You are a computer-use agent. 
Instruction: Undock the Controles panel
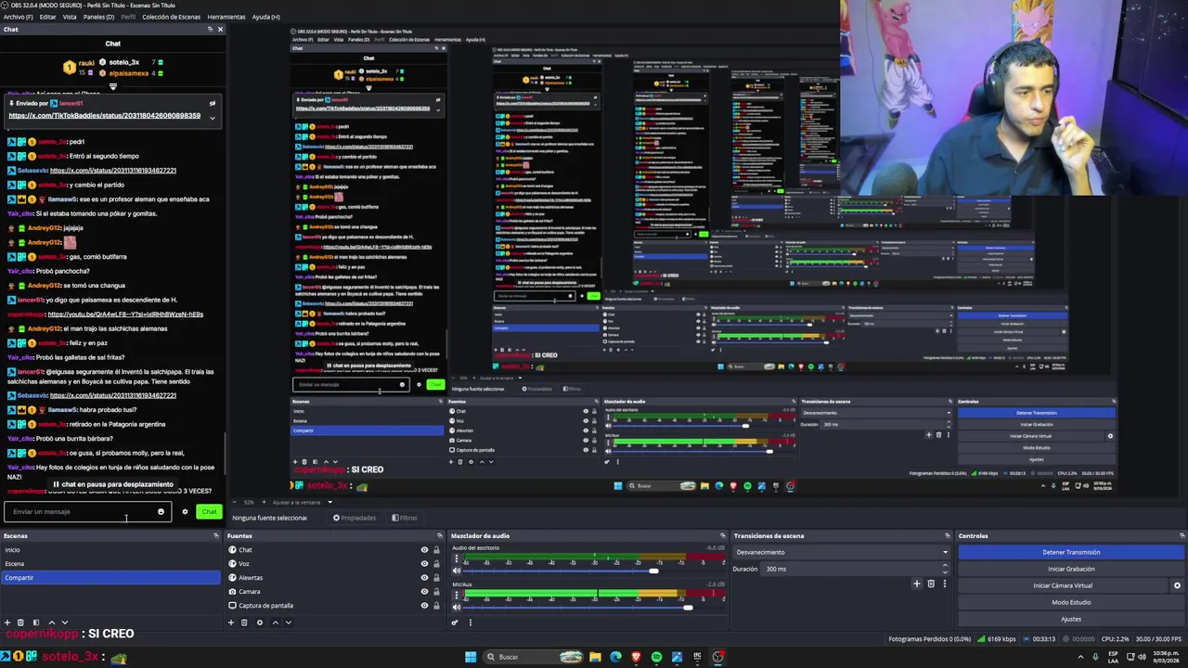point(1182,535)
